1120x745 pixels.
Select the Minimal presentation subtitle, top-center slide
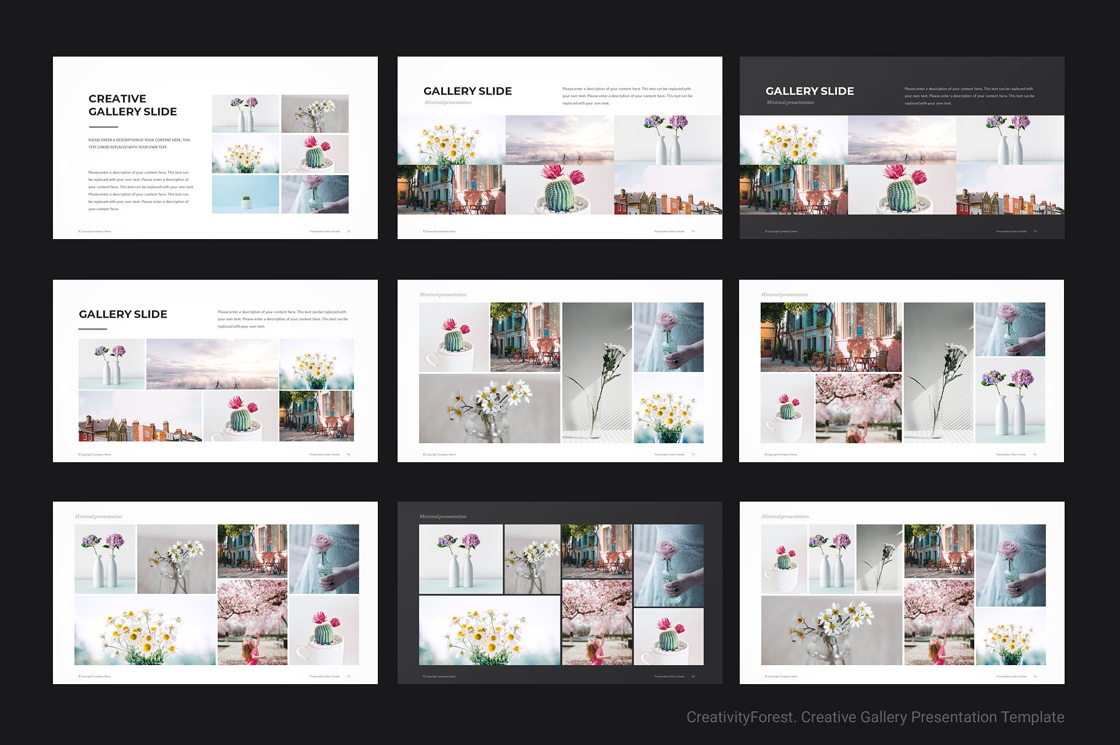pyautogui.click(x=447, y=102)
